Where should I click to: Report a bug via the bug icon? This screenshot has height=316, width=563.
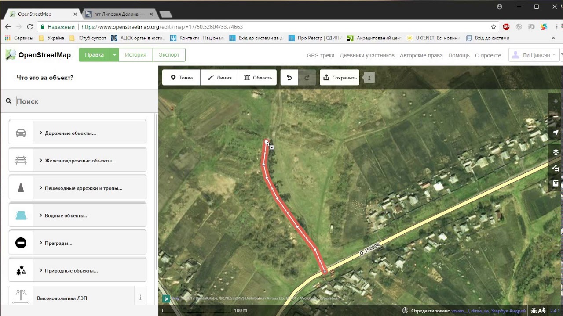tap(534, 311)
